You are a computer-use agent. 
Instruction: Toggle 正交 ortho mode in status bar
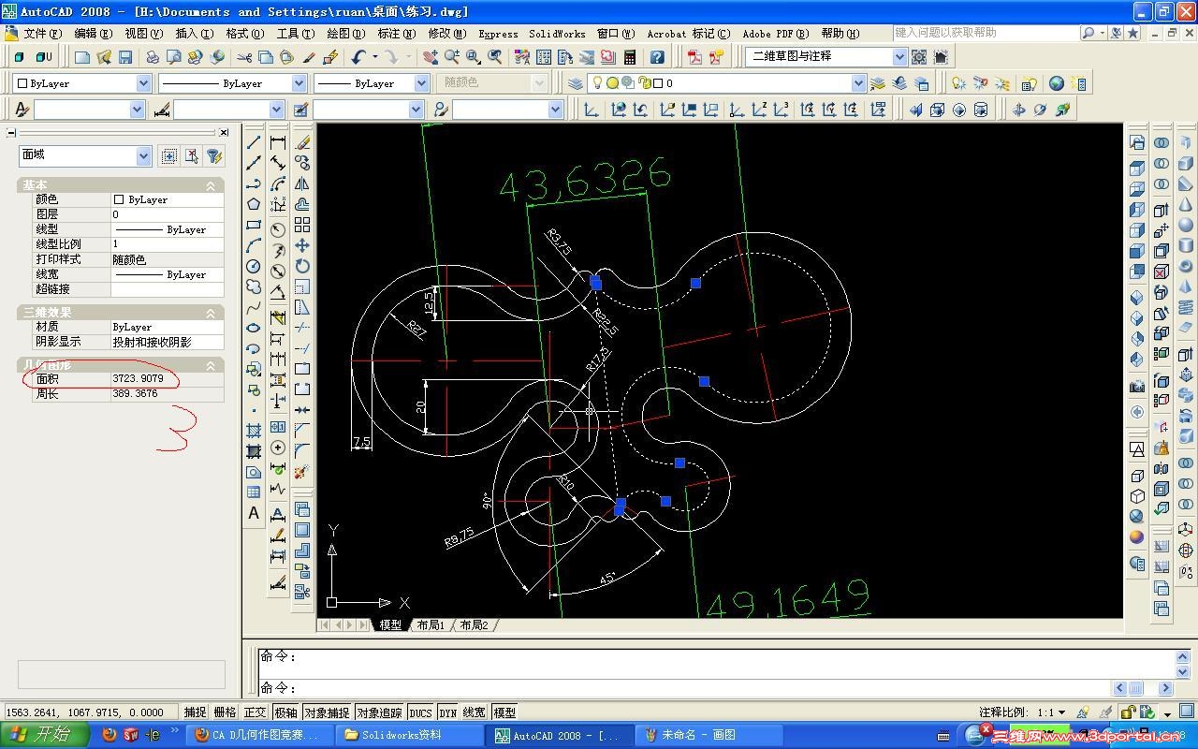256,712
